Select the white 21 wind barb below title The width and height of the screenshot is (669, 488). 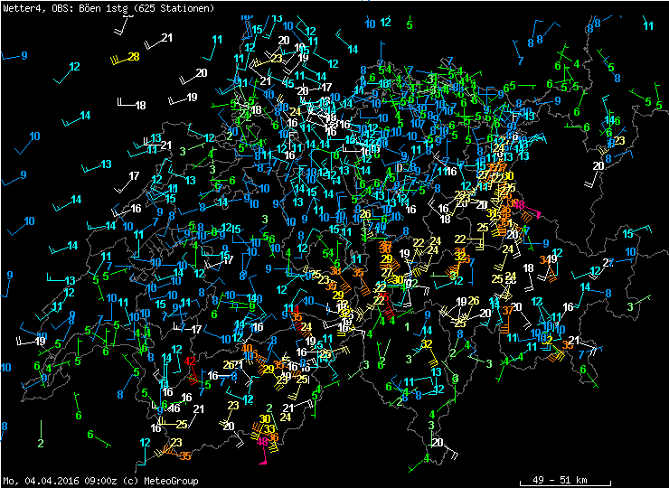pos(165,38)
